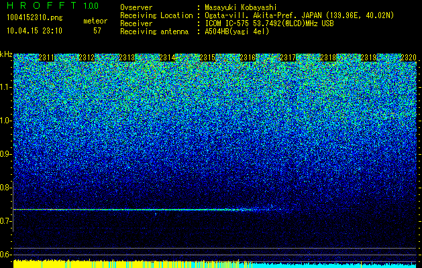
Task: Click the Receiving antenna label
Action: 154,31
